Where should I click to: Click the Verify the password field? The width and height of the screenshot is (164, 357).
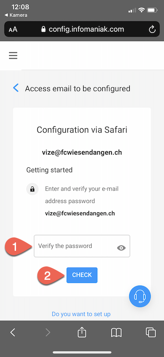[82, 246]
